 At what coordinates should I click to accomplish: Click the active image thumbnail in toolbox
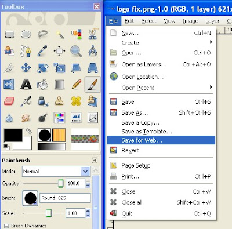coord(85,139)
